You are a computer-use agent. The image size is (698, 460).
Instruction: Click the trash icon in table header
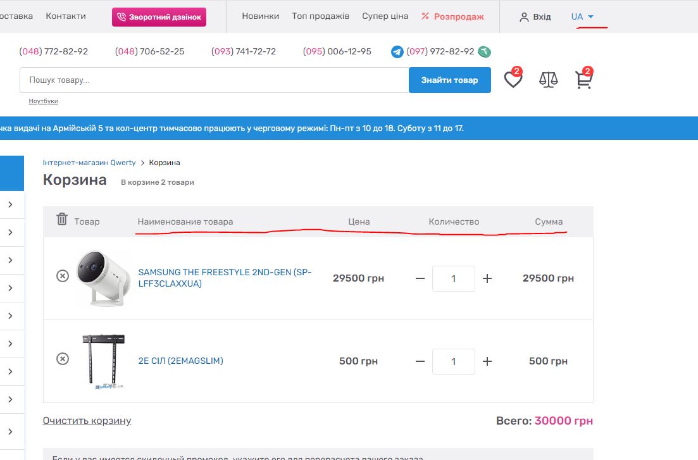(62, 220)
